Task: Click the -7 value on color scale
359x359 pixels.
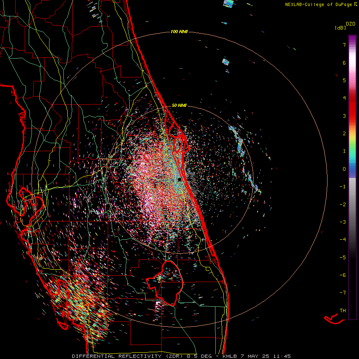Action: click(343, 293)
